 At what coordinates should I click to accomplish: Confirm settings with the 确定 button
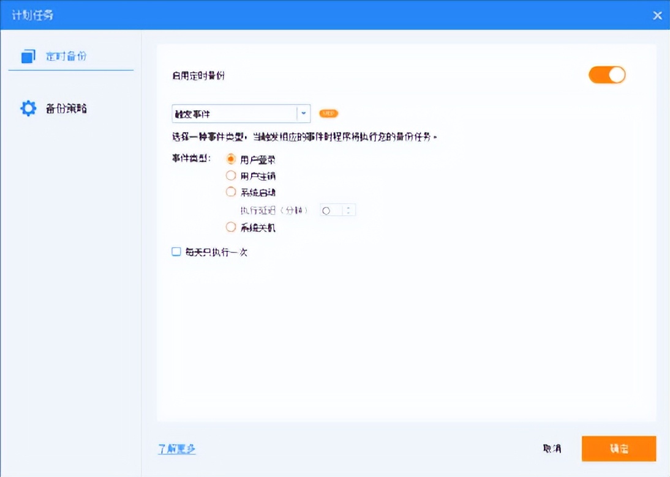point(619,448)
